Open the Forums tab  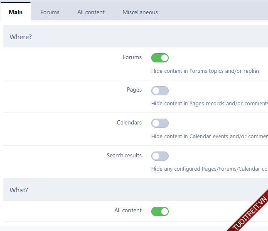click(50, 12)
